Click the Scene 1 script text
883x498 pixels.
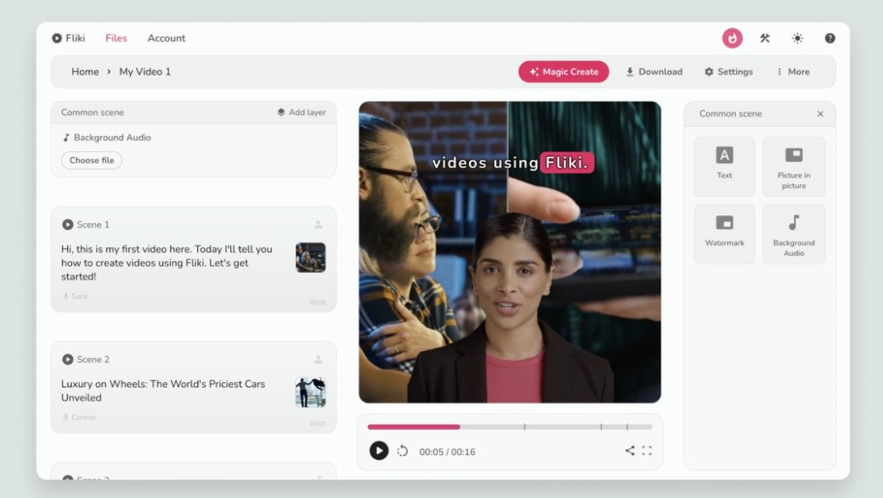[167, 262]
